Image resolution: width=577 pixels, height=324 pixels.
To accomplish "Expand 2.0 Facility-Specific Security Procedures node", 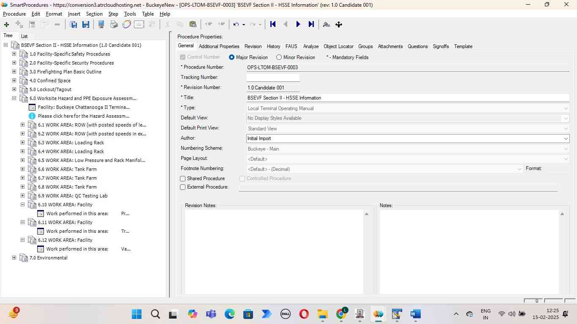I will tap(14, 63).
